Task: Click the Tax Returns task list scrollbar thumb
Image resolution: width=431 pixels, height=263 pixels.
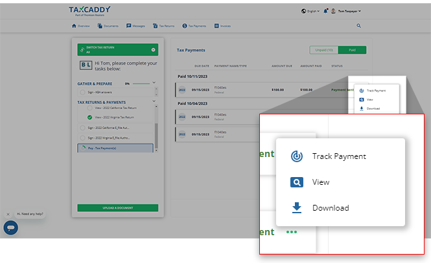Action: 156,135
